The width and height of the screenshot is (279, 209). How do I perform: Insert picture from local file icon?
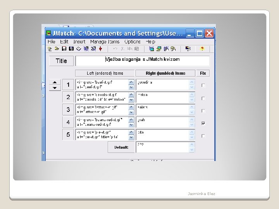coord(159,49)
